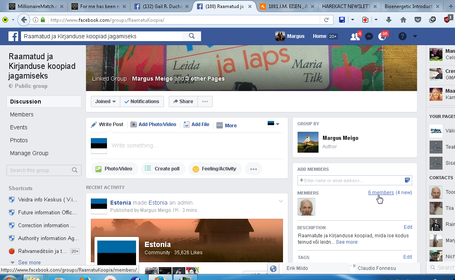Click the address bar URL field
Image resolution: width=455 pixels, height=280 pixels.
pyautogui.click(x=183, y=20)
